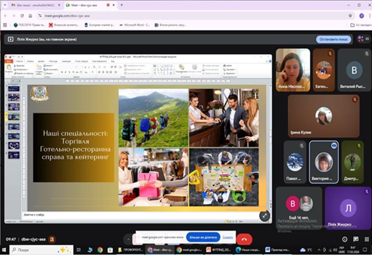372x258 pixels.
Task: Click the "Сховати" link in sharing bar
Action: point(228,237)
